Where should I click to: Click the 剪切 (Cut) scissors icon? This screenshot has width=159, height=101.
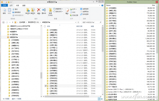(x=13, y=9)
